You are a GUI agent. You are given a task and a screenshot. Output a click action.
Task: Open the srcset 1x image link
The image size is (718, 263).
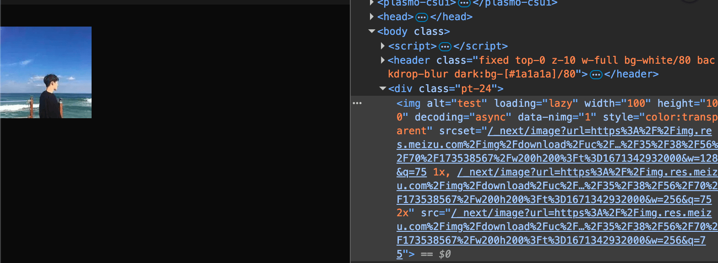tap(556, 152)
